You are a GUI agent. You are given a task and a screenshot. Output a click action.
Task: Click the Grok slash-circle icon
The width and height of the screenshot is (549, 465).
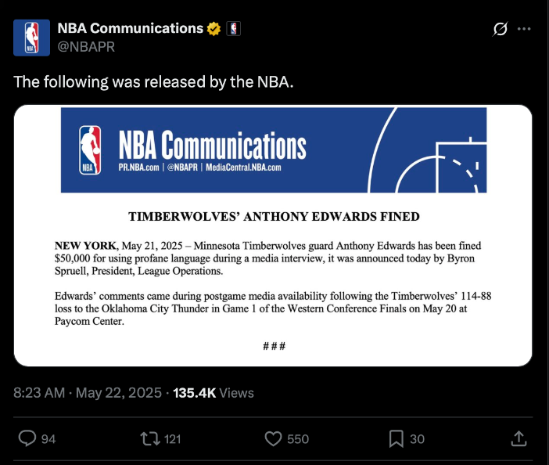point(500,29)
